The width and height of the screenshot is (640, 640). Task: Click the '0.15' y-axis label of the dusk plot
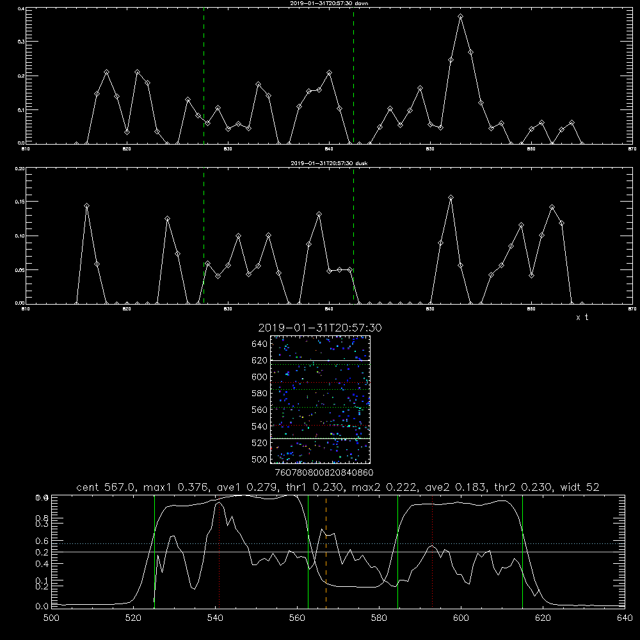pyautogui.click(x=20, y=202)
